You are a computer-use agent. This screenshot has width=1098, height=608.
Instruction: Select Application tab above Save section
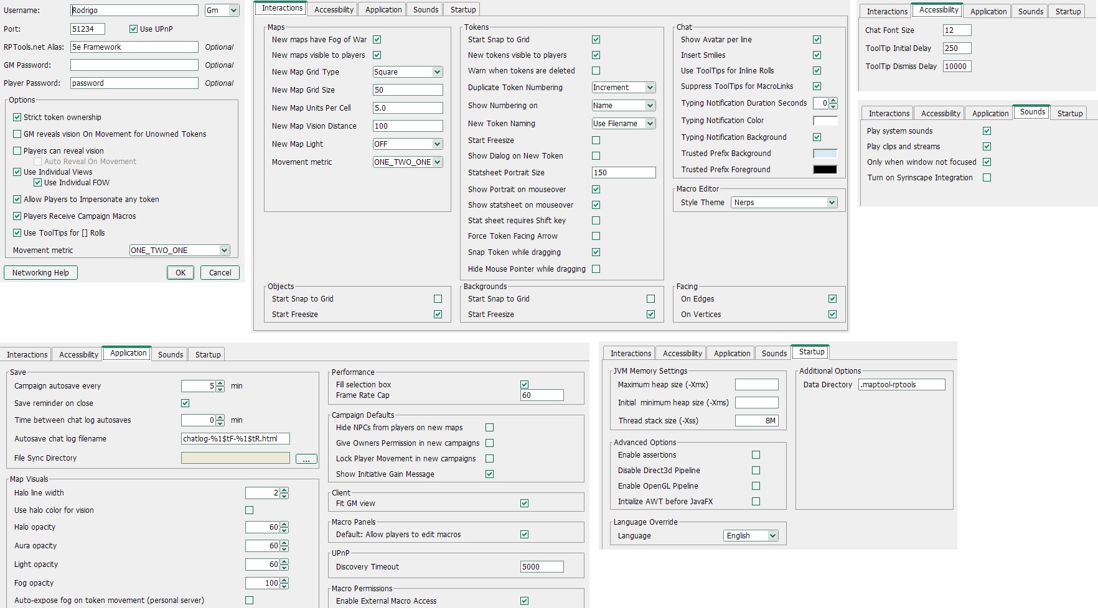coord(128,353)
